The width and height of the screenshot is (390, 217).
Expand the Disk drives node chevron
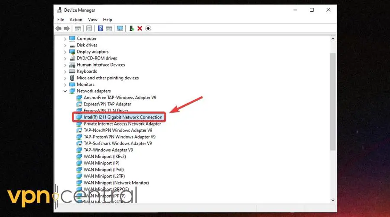pyautogui.click(x=65, y=45)
